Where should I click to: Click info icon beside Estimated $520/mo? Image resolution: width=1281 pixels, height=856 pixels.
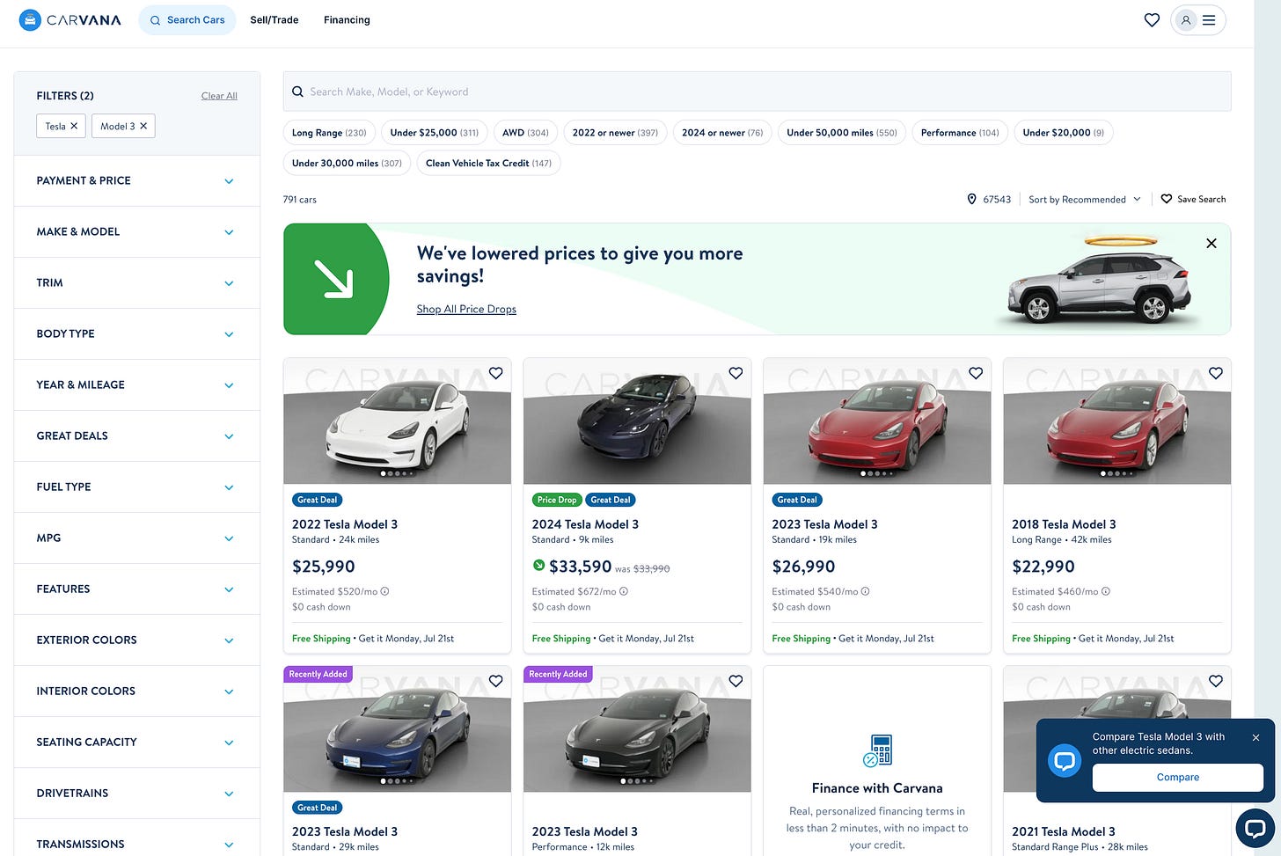[384, 591]
